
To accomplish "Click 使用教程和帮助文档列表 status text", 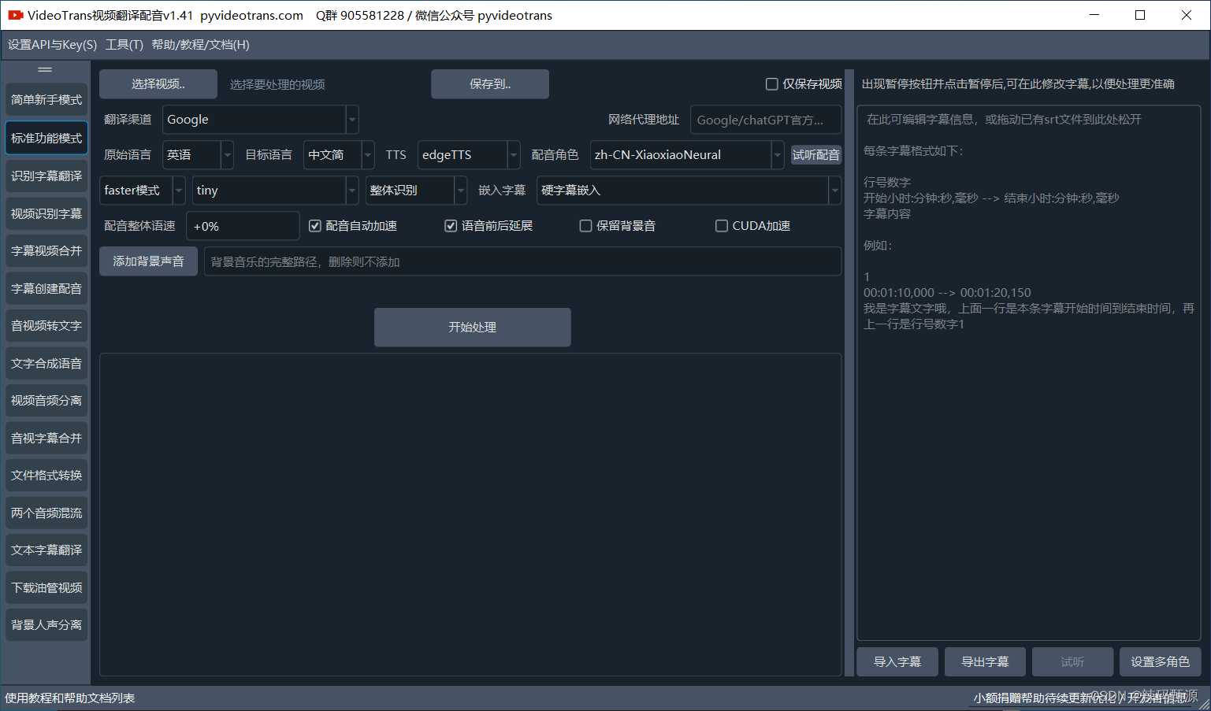I will (x=70, y=698).
